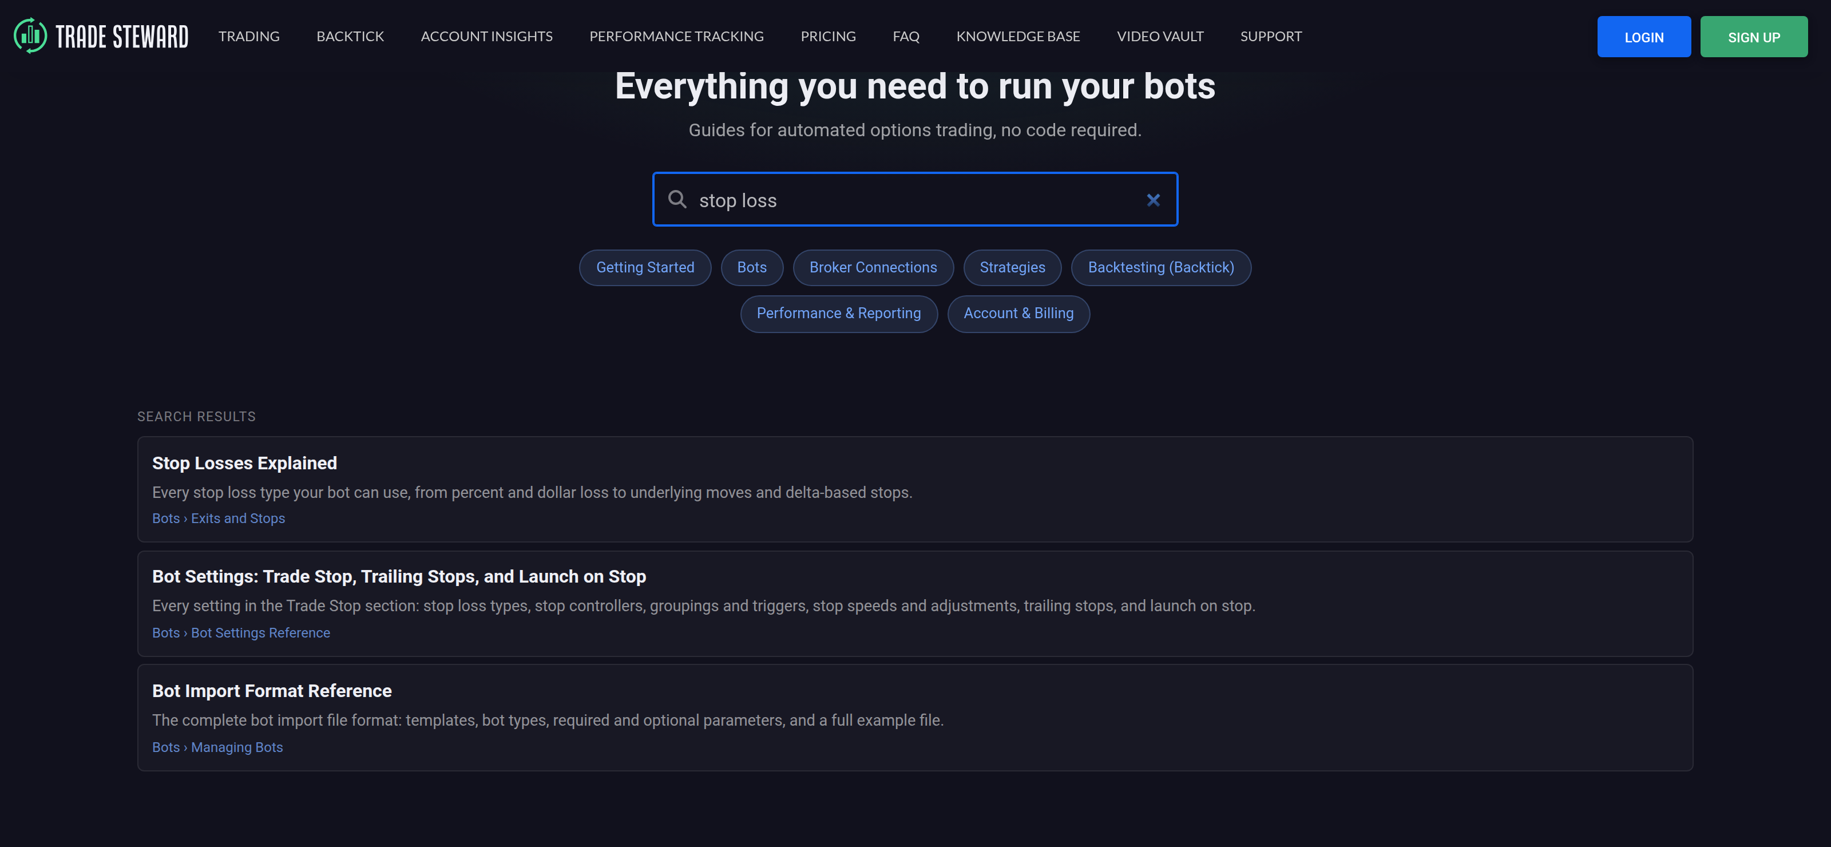Screen dimensions: 1831x847
Task: Navigate to Pricing
Action: tap(827, 36)
